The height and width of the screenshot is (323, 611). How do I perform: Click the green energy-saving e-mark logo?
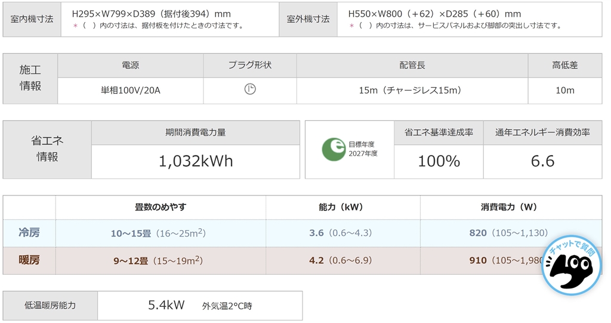click(334, 149)
